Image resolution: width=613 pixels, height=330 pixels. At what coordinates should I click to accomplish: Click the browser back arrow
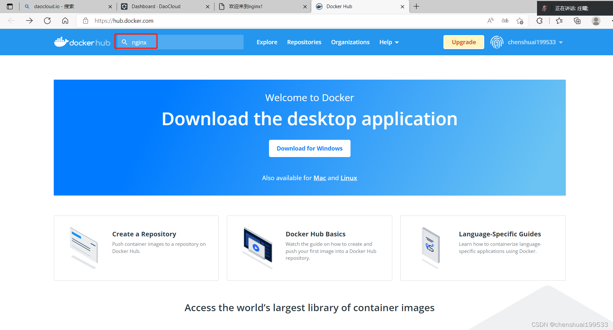point(11,21)
